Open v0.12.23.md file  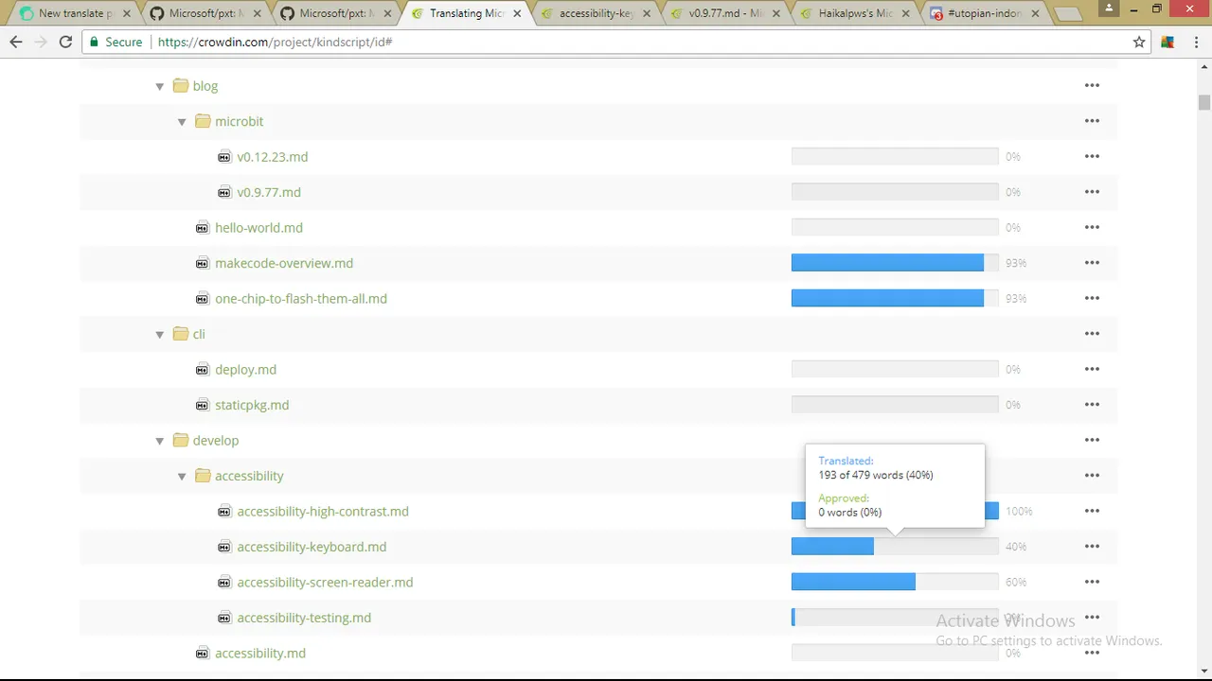[x=273, y=157]
